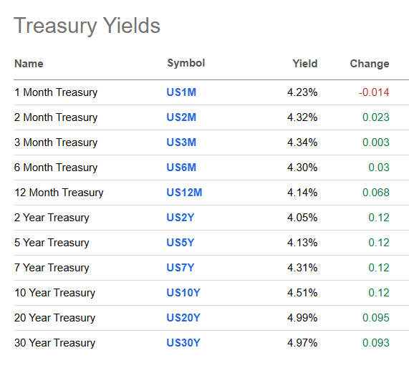Sort by the Change column header
Viewport: 409px width, 368px height.
pos(370,64)
